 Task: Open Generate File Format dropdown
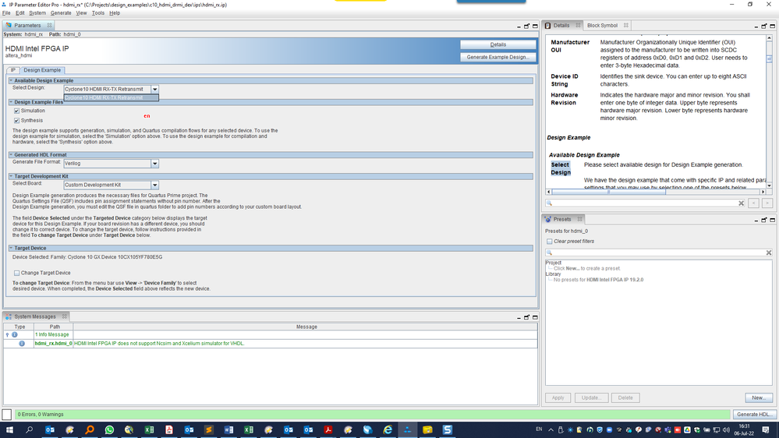click(x=154, y=164)
